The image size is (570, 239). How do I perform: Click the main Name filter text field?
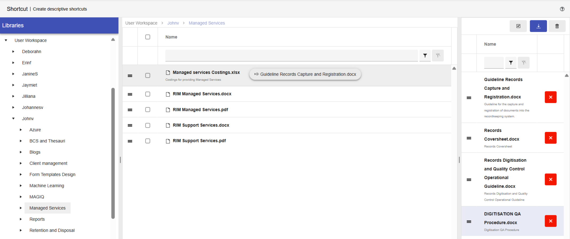tap(291, 55)
